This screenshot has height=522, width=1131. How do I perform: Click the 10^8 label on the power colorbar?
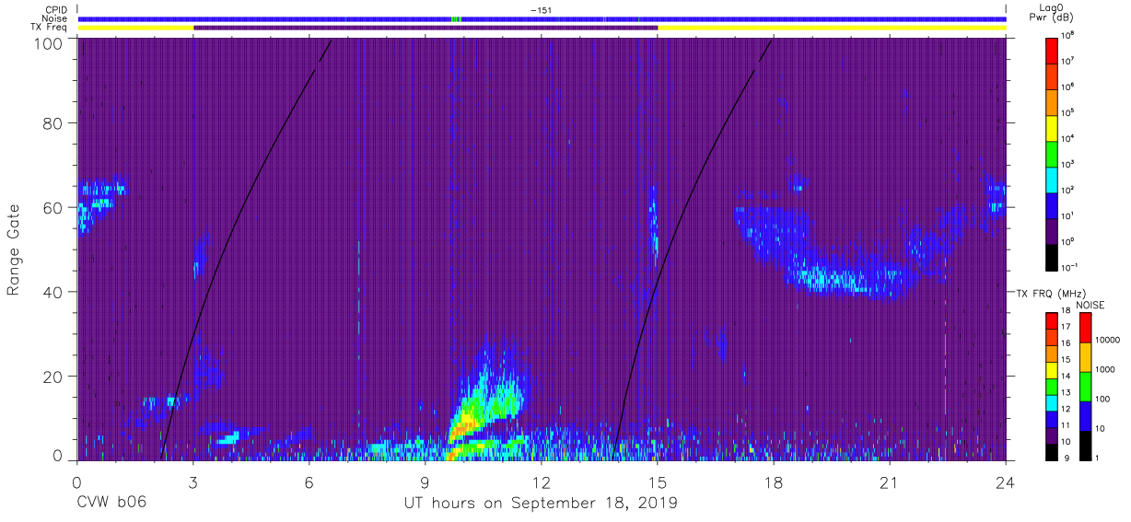pyautogui.click(x=1068, y=35)
